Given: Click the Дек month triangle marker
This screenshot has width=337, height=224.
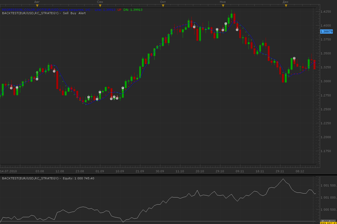Looking at the screenshot, I should coord(286,6).
